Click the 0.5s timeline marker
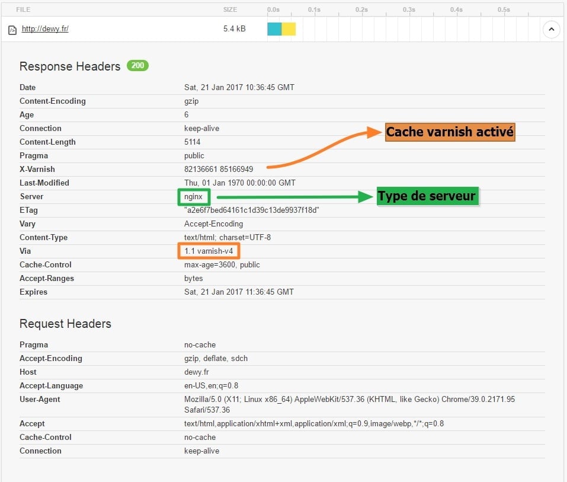Screen dimensions: 567x482 point(504,10)
